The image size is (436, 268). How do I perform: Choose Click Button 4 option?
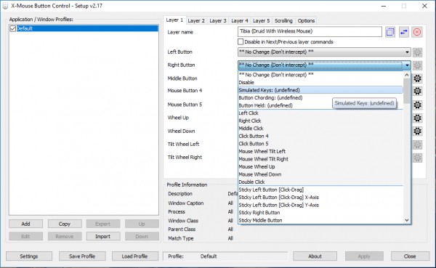(320, 136)
